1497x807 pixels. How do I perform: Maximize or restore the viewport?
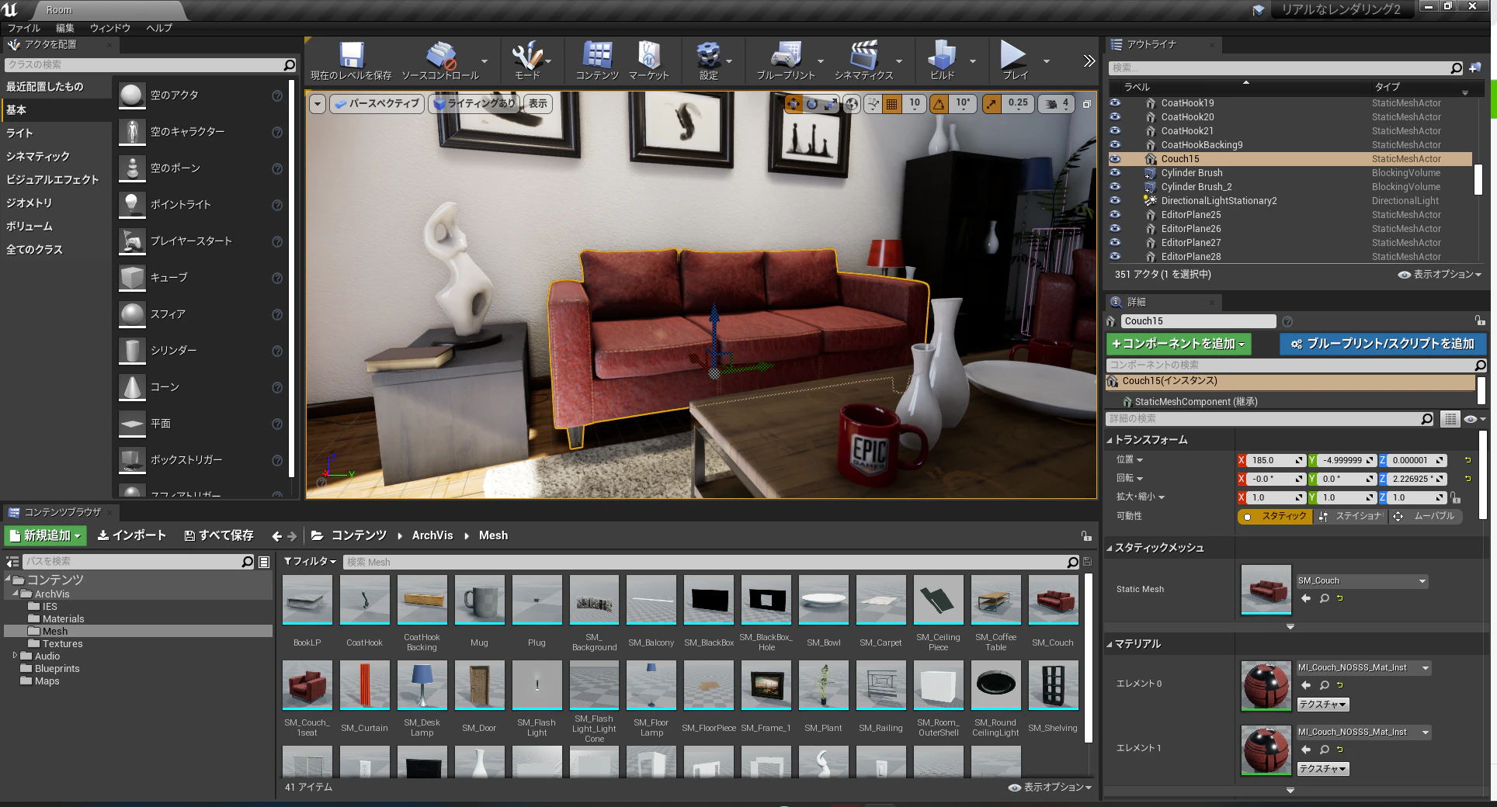coord(1087,103)
